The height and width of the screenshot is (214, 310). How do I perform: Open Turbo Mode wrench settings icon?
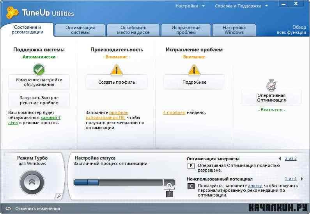[59, 196]
